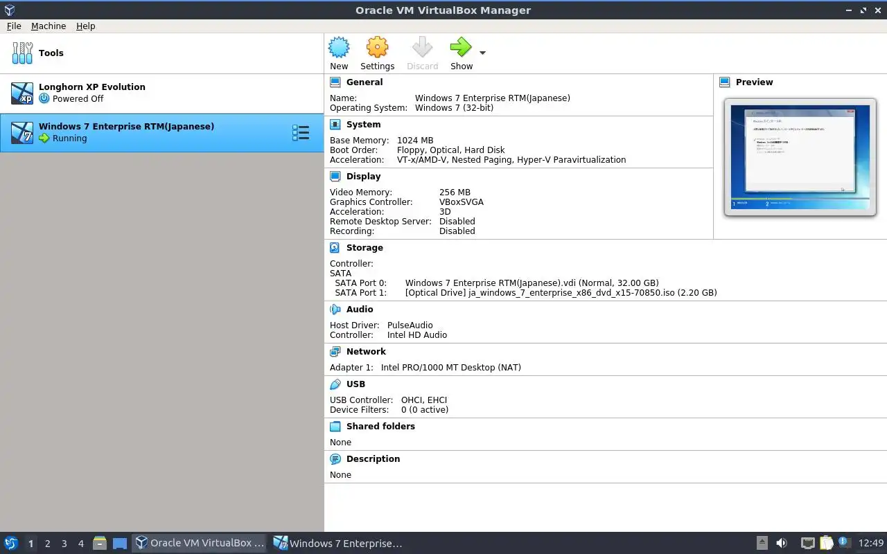The image size is (887, 554).
Task: Click the network tray icon
Action: [x=807, y=543]
